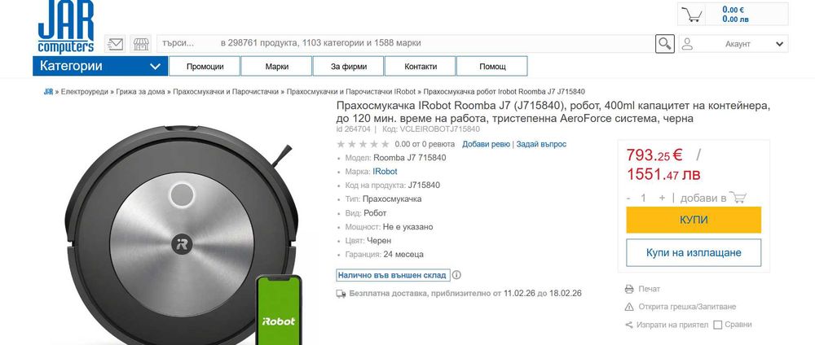Click the quantity value field
The image size is (815, 345).
tap(644, 199)
